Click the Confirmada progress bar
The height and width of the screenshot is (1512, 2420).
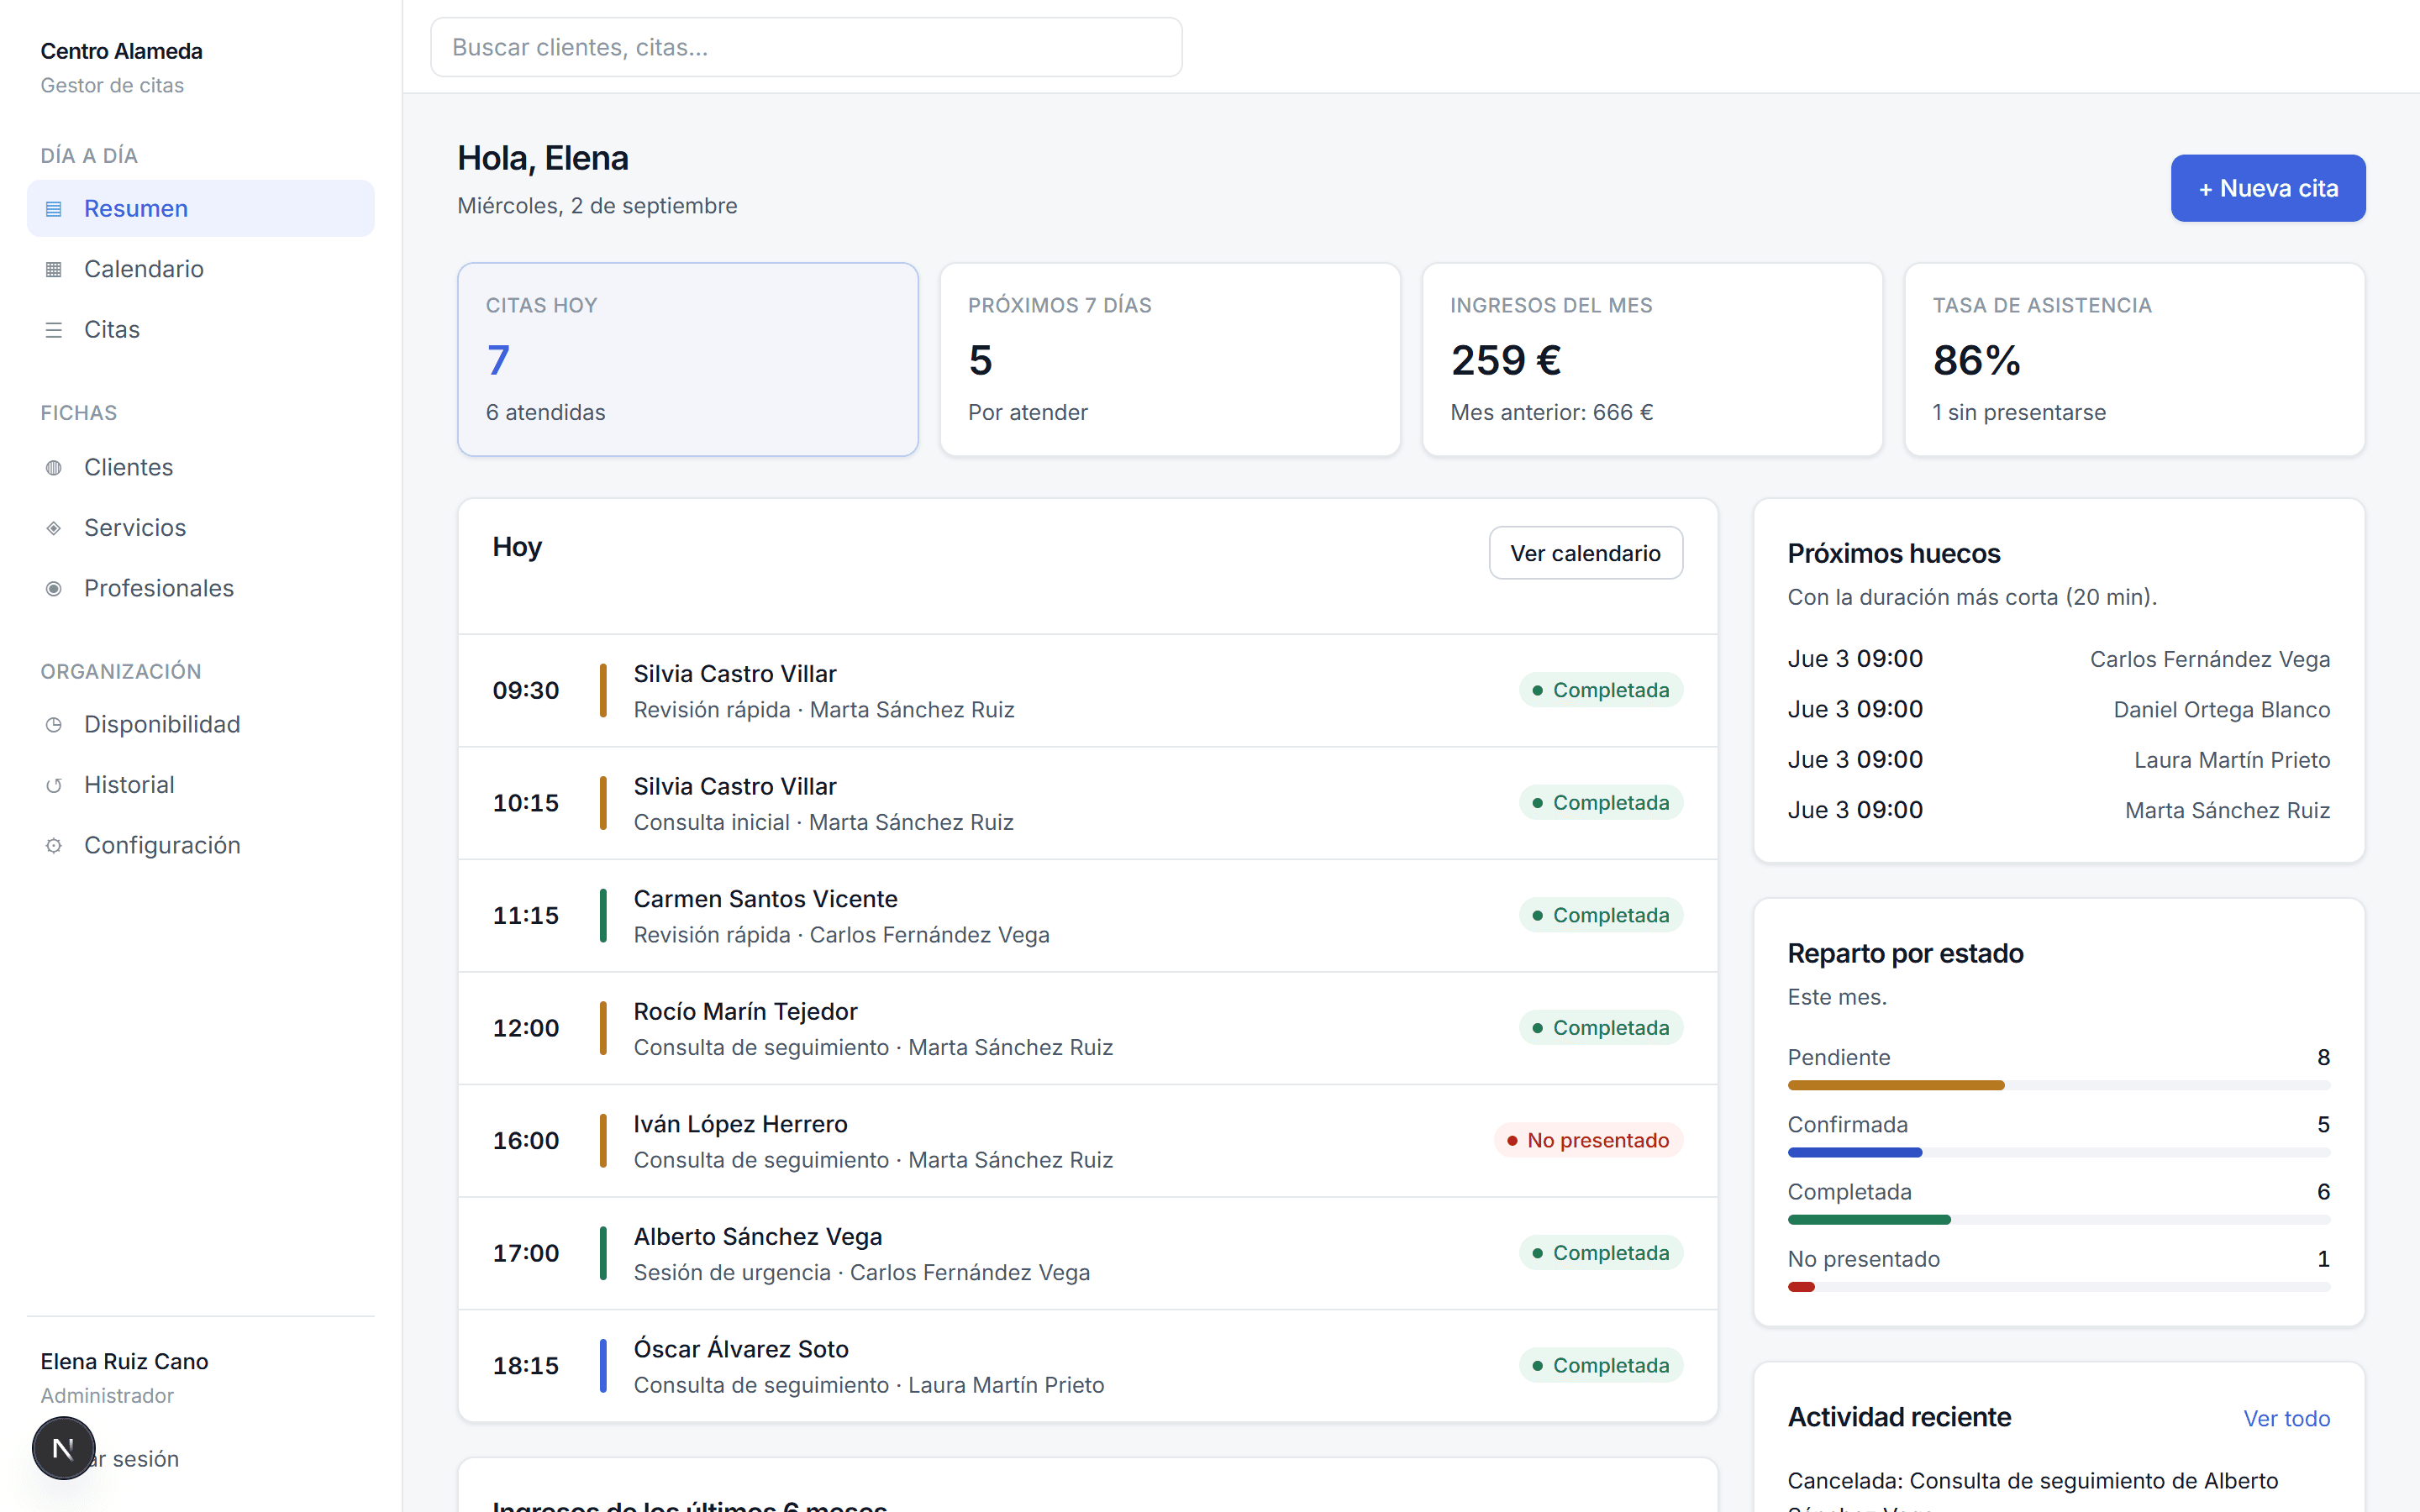(2058, 1152)
